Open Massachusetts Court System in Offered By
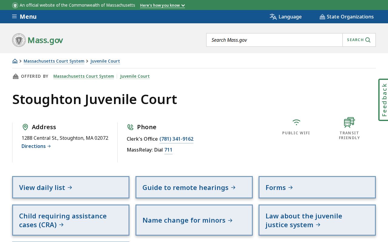This screenshot has width=388, height=242. (84, 76)
